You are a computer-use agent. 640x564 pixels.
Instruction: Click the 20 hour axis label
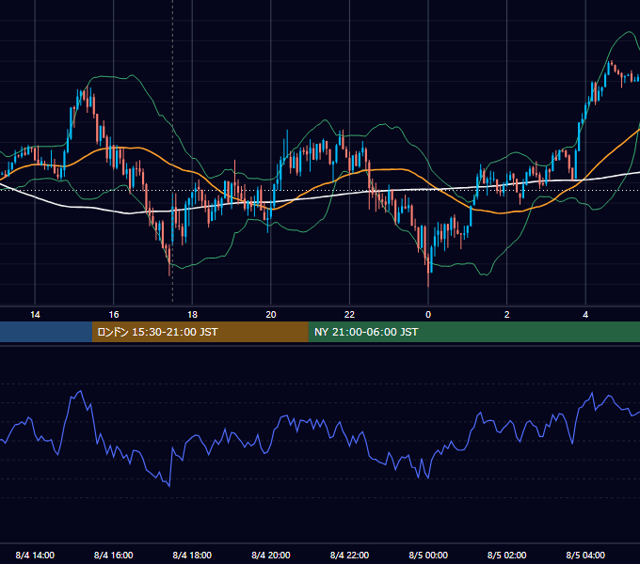coord(271,315)
